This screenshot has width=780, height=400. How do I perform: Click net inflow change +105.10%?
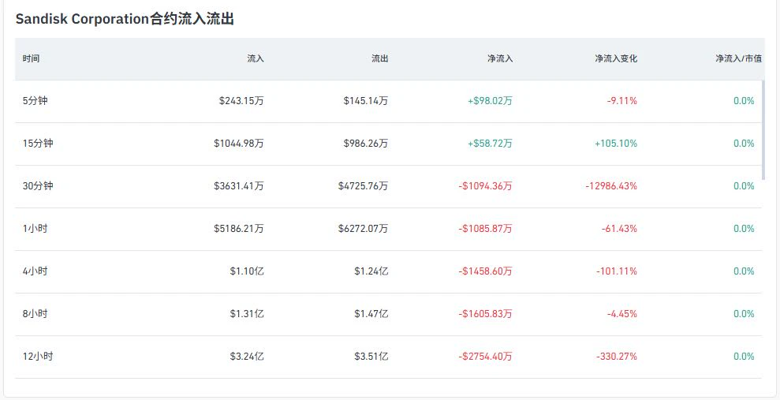615,144
